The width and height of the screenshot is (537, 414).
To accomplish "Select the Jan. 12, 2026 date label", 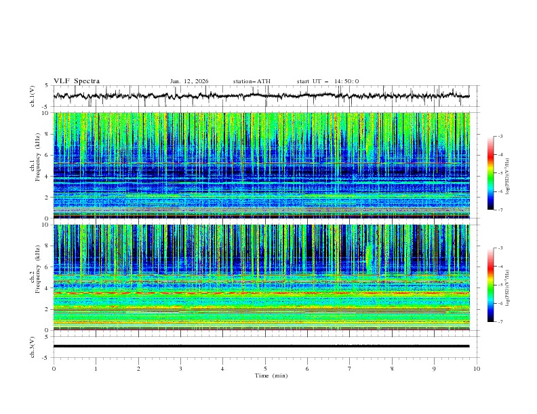I will (x=189, y=81).
